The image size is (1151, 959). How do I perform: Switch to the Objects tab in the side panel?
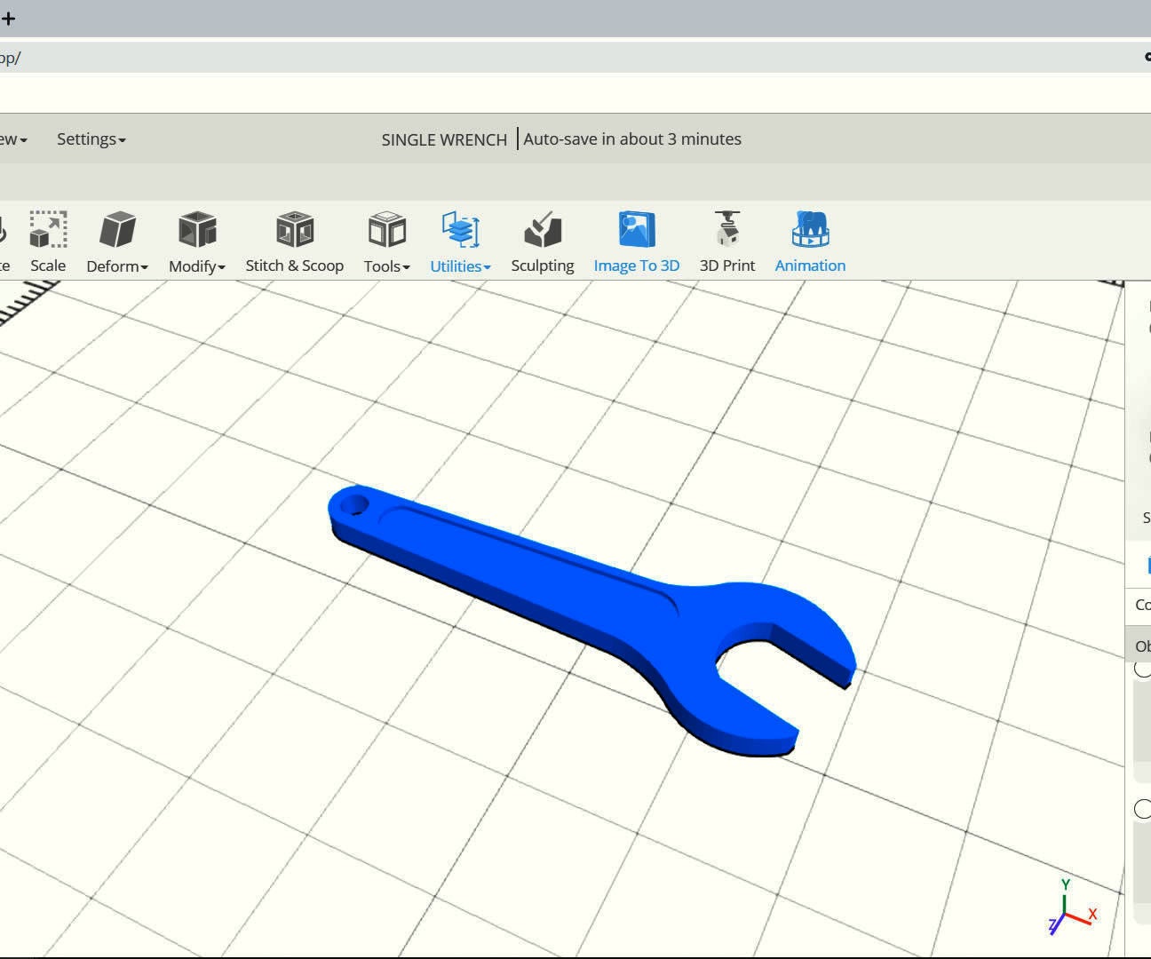[x=1142, y=646]
